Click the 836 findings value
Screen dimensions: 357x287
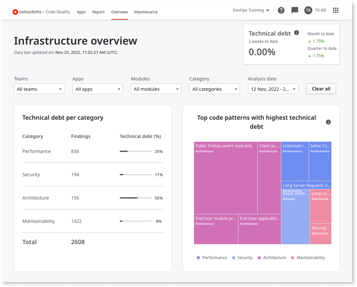coord(75,151)
